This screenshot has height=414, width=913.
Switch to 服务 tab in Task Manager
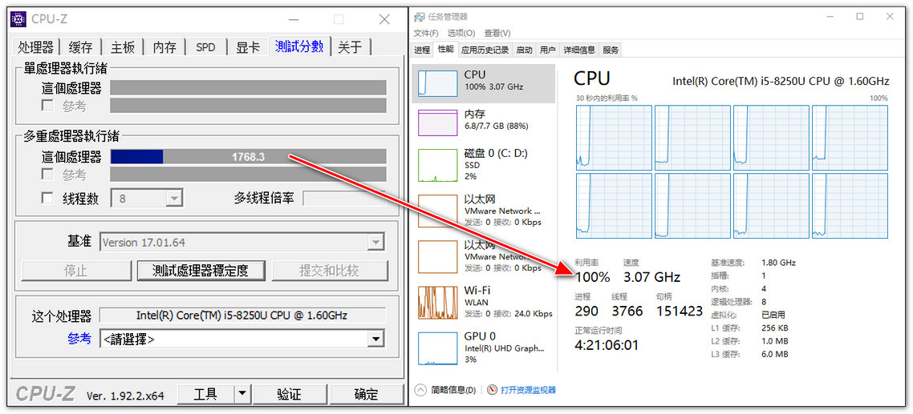tap(611, 50)
